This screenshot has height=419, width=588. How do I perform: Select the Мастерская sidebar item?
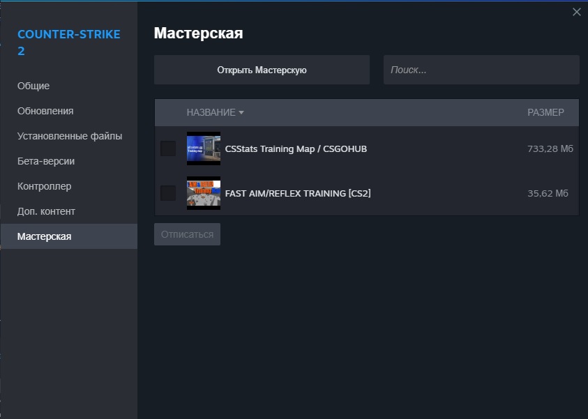click(x=69, y=236)
